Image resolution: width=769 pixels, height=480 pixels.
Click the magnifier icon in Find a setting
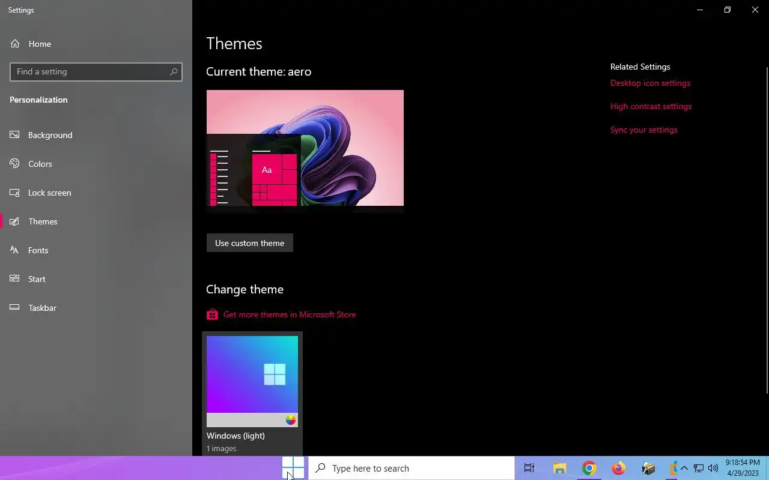[174, 71]
